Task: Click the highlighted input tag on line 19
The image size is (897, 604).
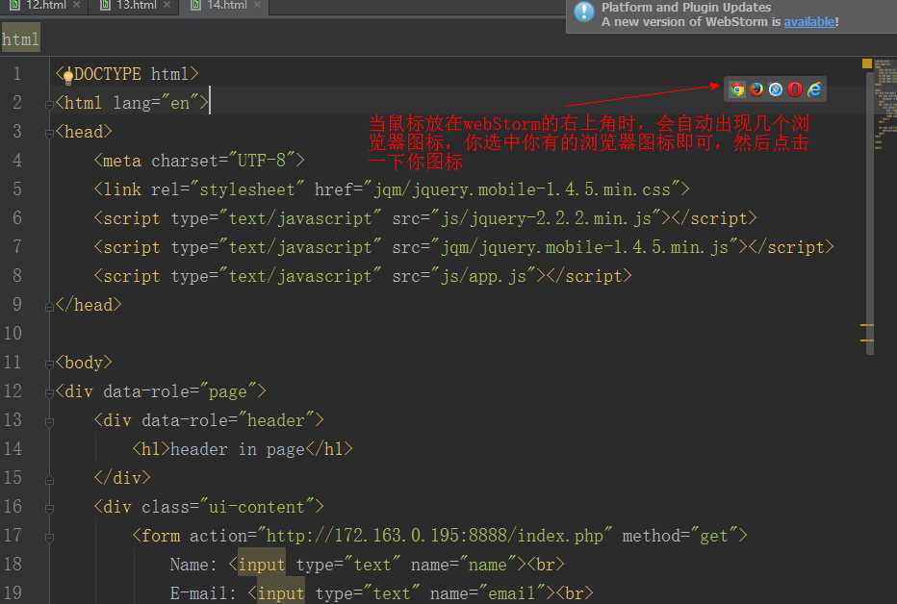Action: [x=281, y=593]
